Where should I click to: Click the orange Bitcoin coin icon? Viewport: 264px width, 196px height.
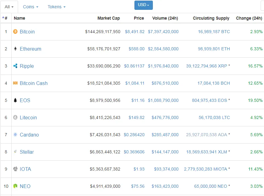15,32
